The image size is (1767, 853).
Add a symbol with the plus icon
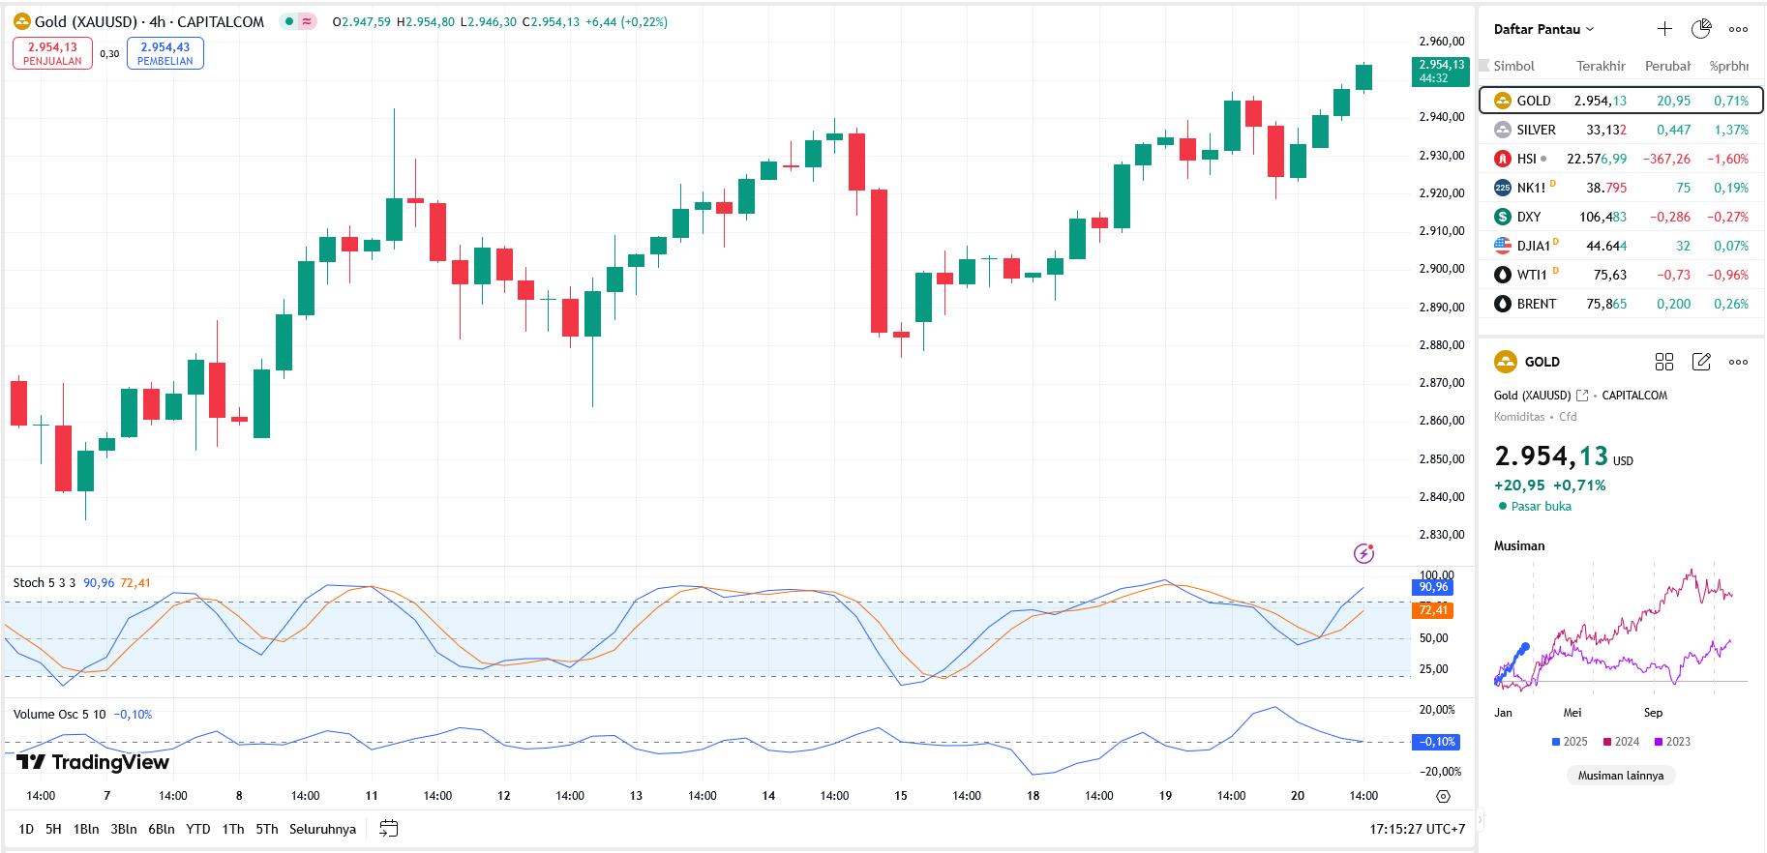tap(1664, 29)
